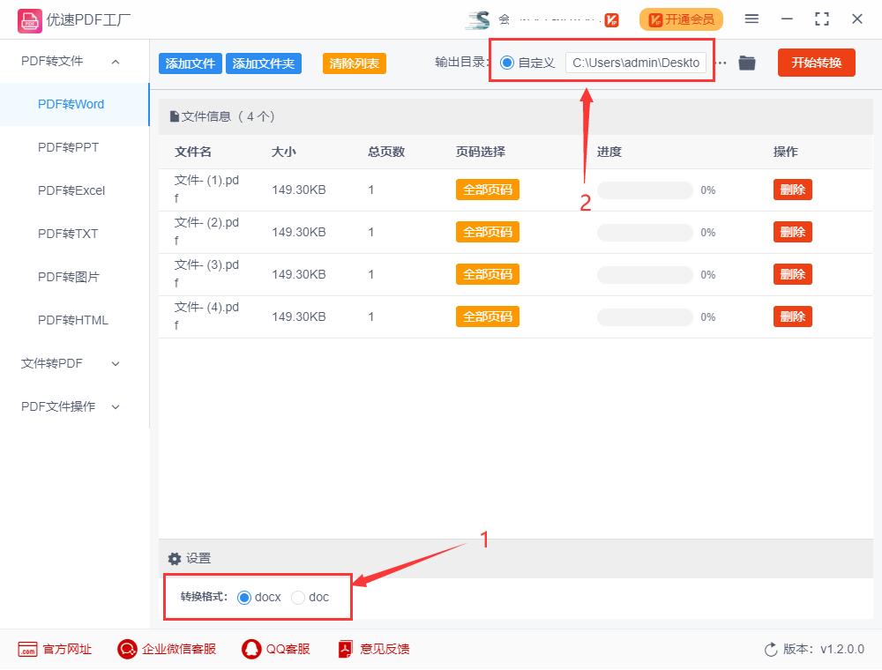This screenshot has height=670, width=882.
Task: Click the version refresh icon near v1.2.0.0
Action: click(768, 649)
